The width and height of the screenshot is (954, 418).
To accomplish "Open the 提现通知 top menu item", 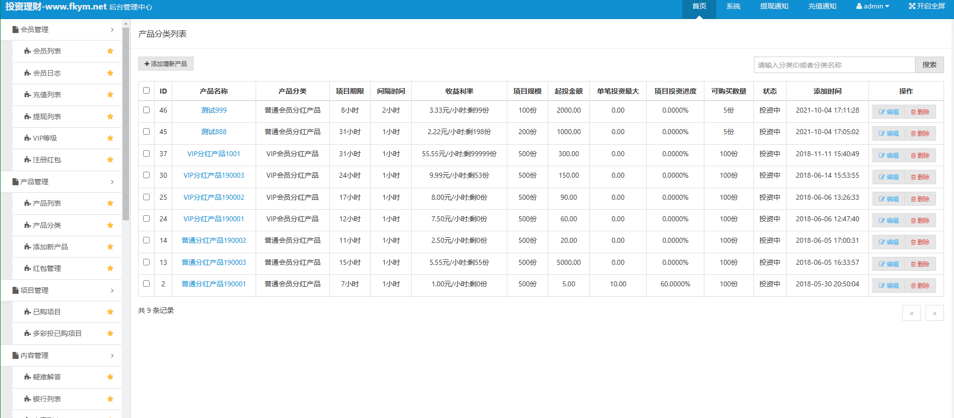I will point(774,7).
